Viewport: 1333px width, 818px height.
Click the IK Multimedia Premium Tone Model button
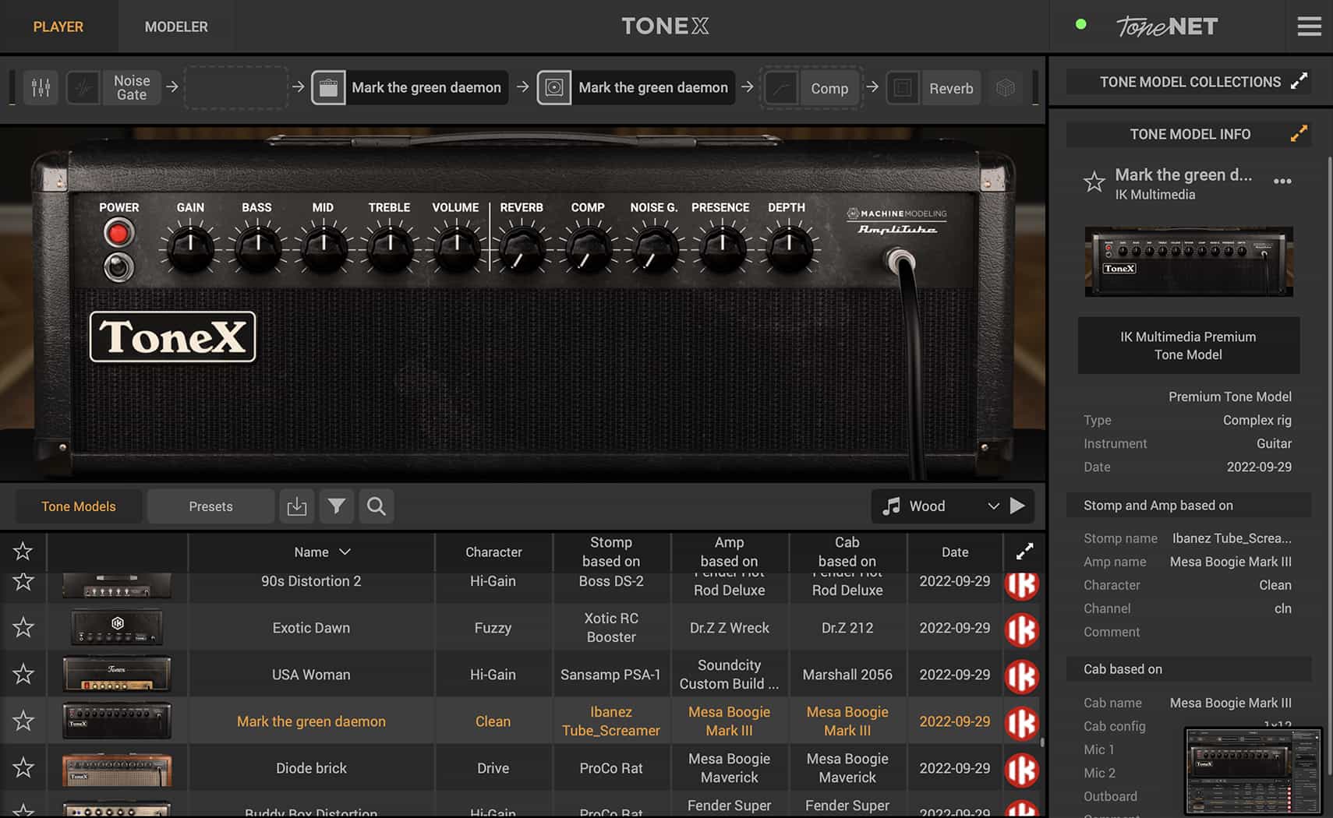1188,345
